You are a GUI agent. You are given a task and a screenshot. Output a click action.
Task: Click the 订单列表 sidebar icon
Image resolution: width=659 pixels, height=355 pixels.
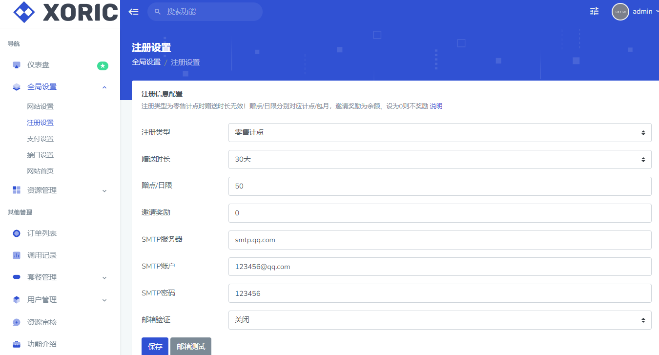17,233
